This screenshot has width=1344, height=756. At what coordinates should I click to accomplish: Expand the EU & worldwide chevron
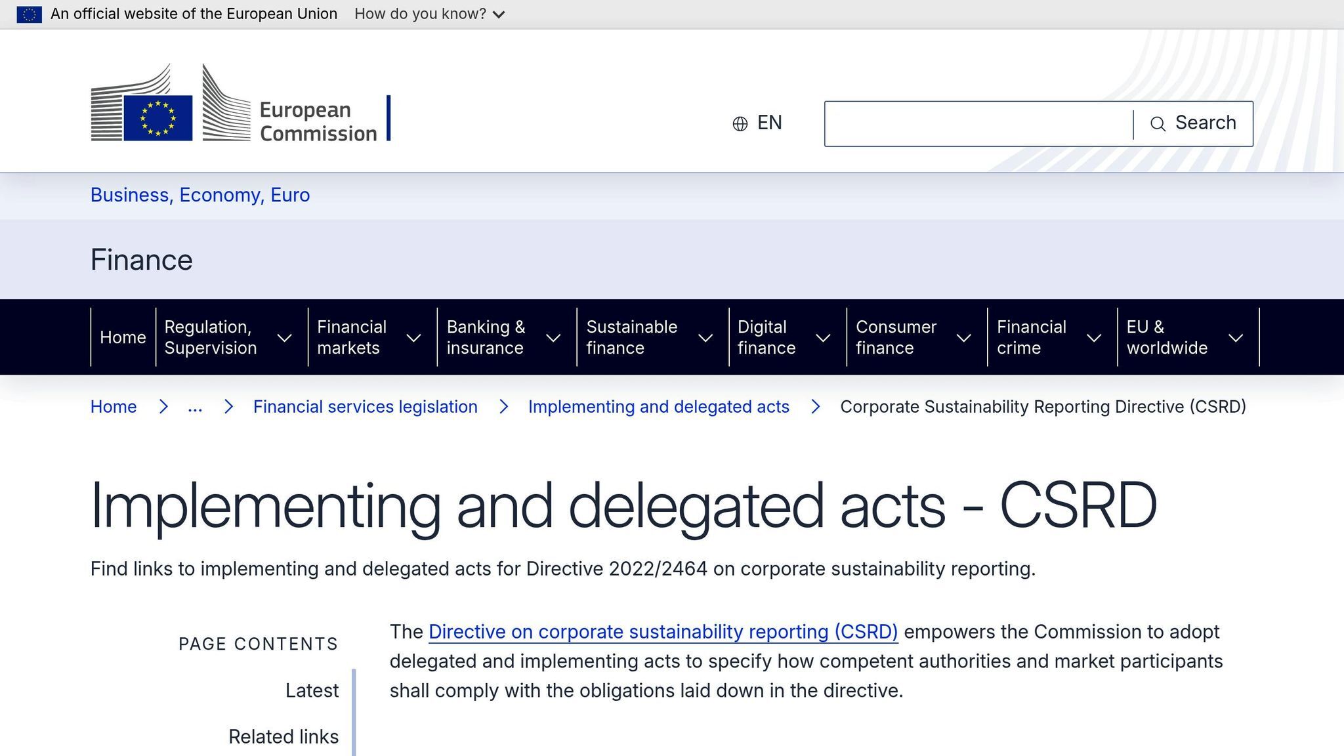[1236, 337]
